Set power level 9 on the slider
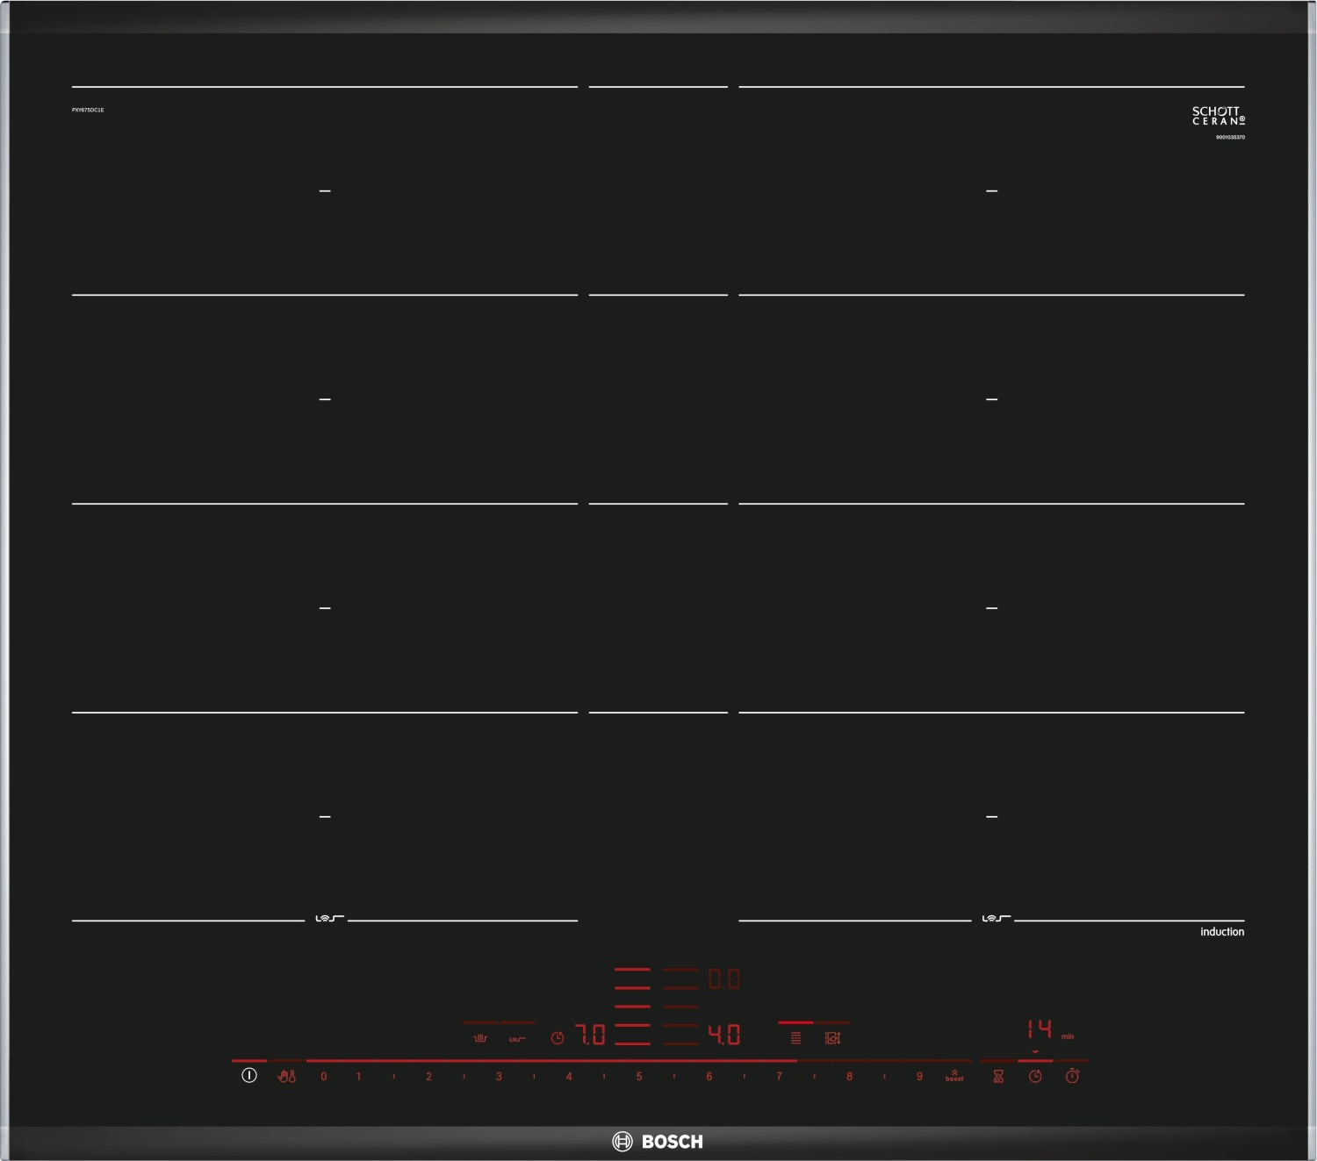The height and width of the screenshot is (1161, 1317). [x=919, y=1077]
